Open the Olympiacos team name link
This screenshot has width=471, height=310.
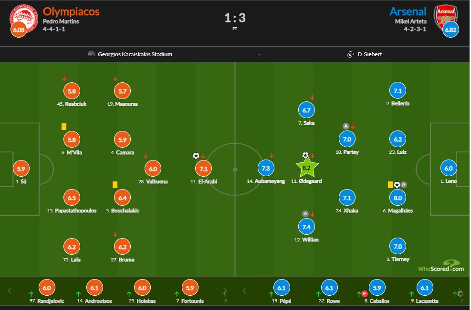click(x=71, y=11)
